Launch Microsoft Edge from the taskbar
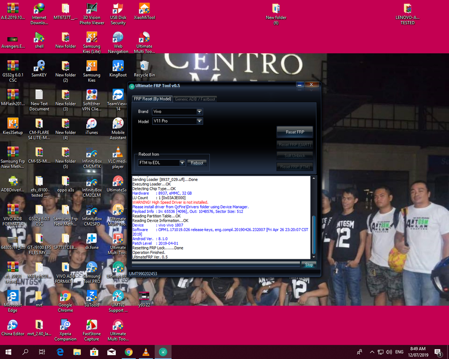 coord(60,352)
